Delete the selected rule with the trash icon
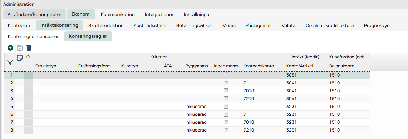 coord(29,48)
